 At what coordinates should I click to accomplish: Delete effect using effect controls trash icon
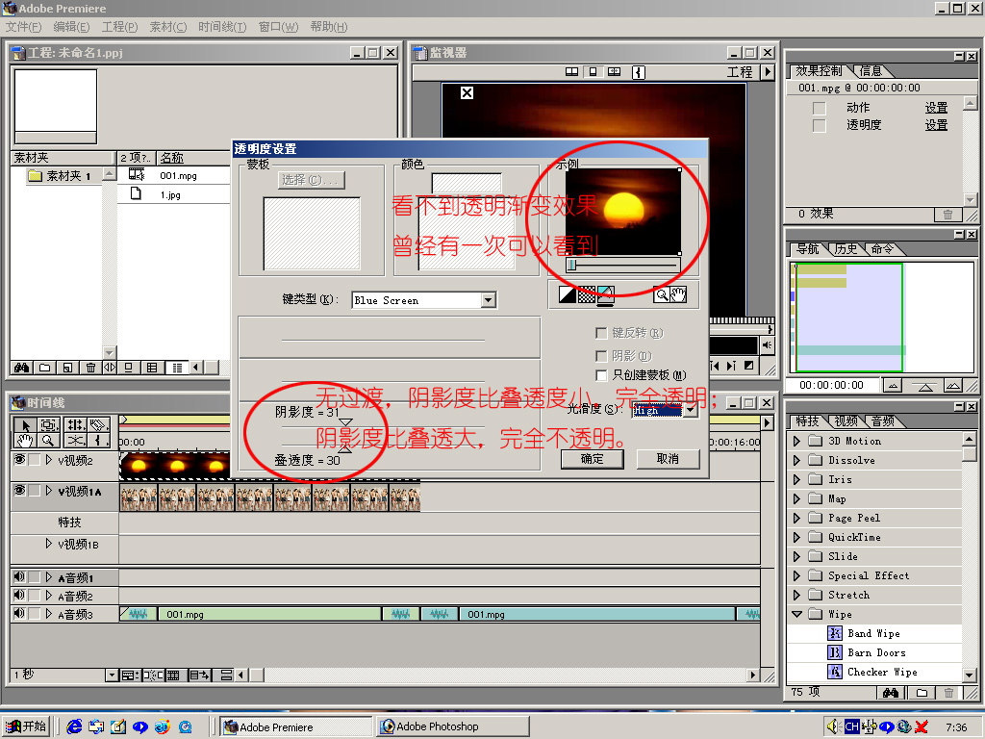(x=947, y=215)
